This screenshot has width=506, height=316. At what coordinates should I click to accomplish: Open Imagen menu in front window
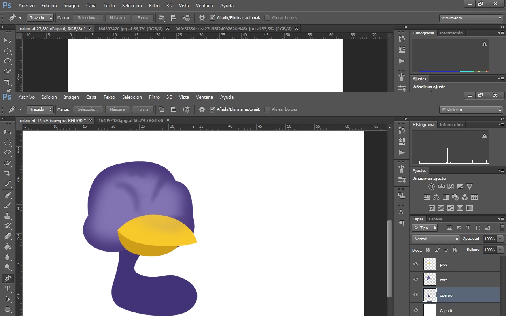71,97
